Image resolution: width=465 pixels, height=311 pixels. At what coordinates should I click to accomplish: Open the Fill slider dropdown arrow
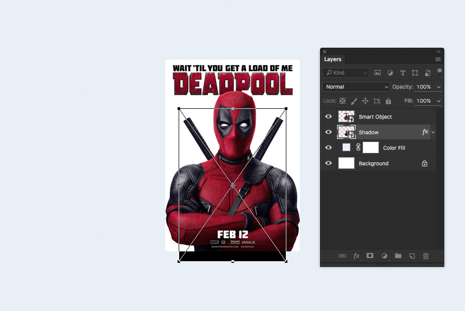(x=439, y=101)
